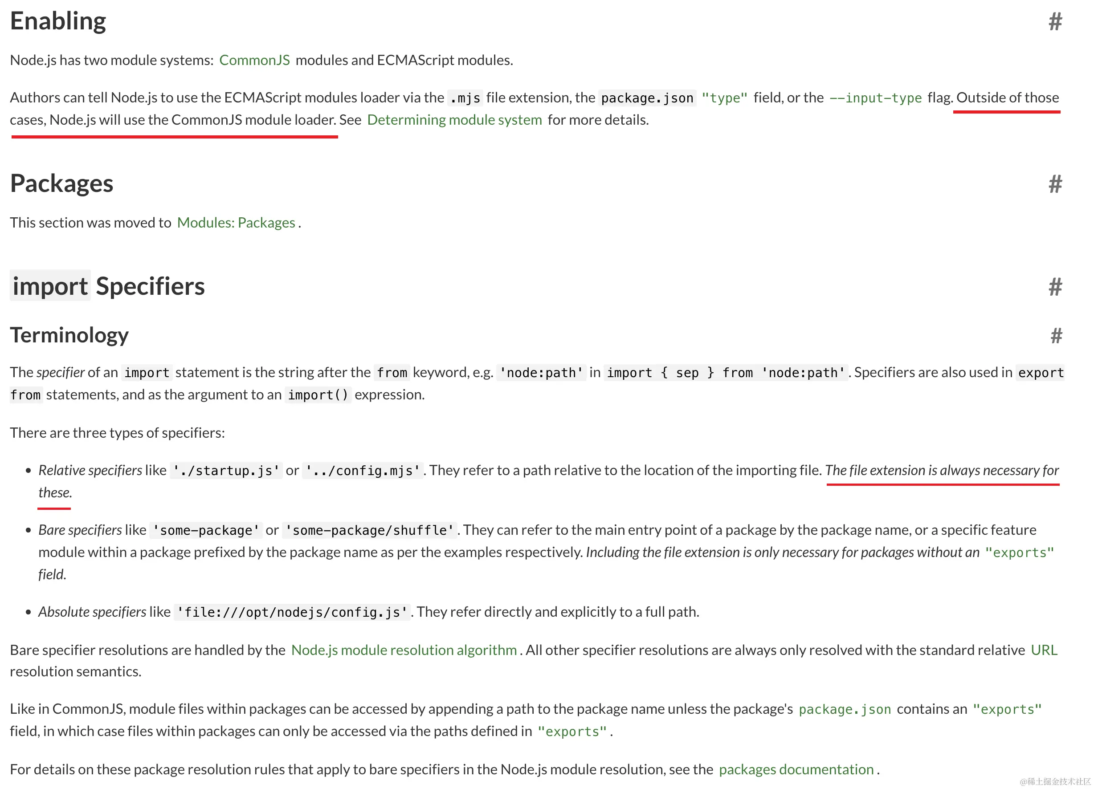
Task: Click the anchor icon beside import Specifiers heading
Action: 1054,287
